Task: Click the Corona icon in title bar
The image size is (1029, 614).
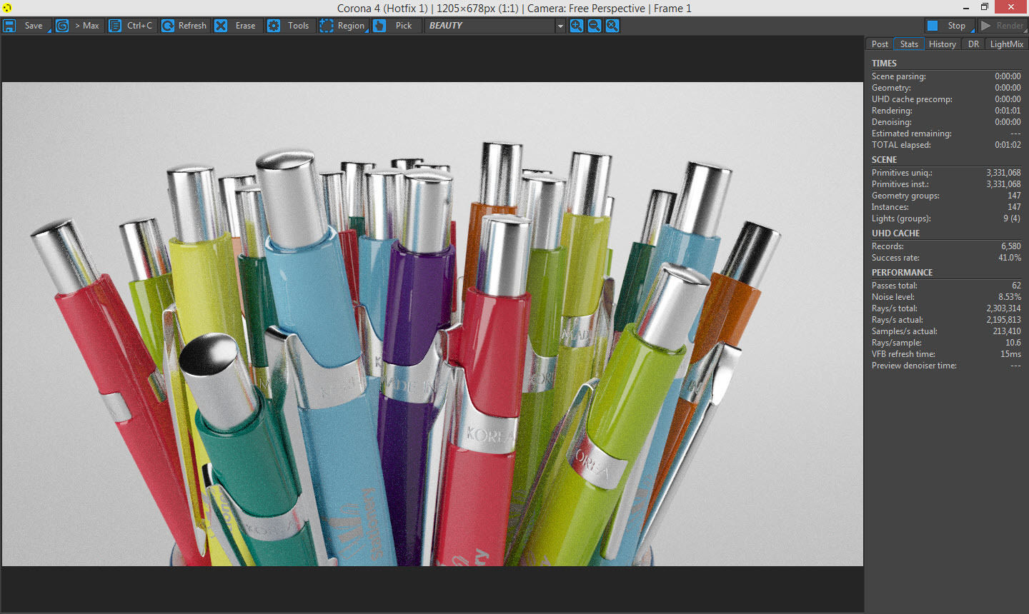Action: coord(7,8)
